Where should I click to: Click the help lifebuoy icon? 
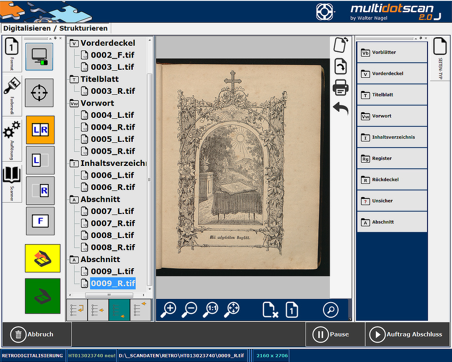coord(324,11)
